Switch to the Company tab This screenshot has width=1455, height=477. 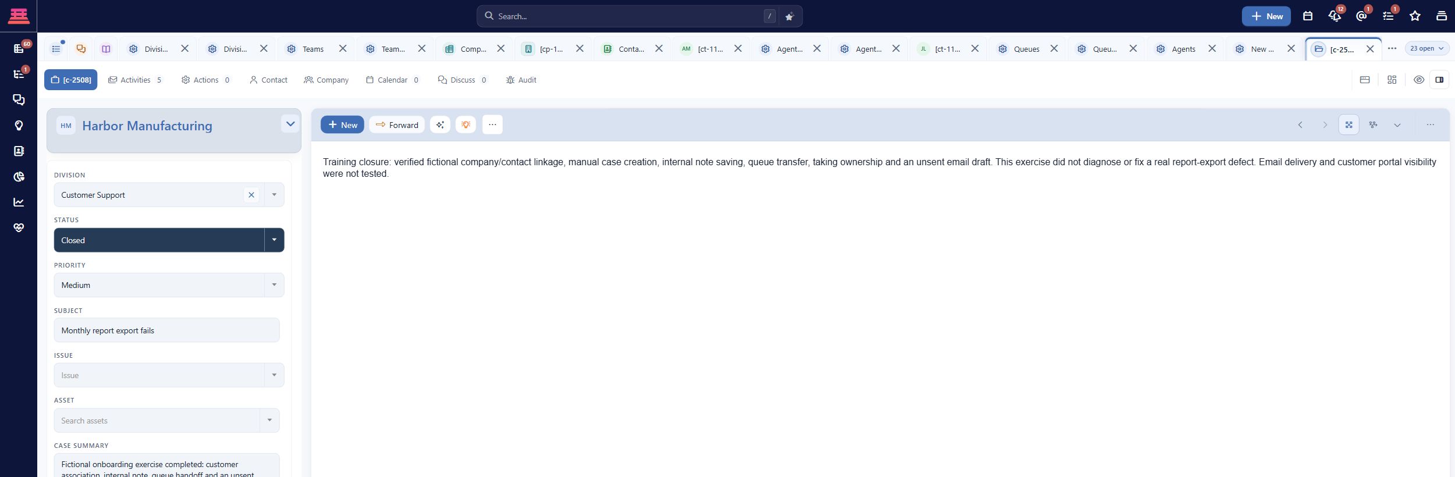coord(327,80)
